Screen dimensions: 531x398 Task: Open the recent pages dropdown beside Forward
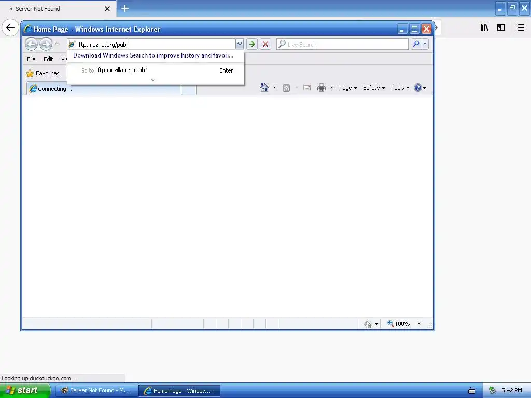(x=57, y=44)
